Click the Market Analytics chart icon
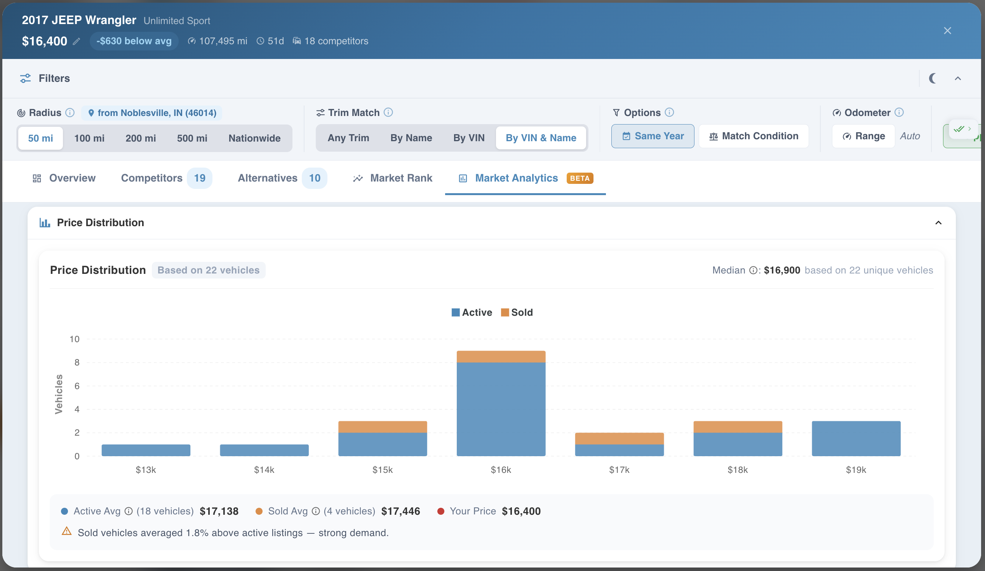Image resolution: width=985 pixels, height=571 pixels. (463, 178)
